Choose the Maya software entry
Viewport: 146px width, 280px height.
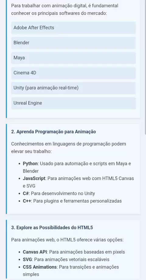(x=73, y=58)
